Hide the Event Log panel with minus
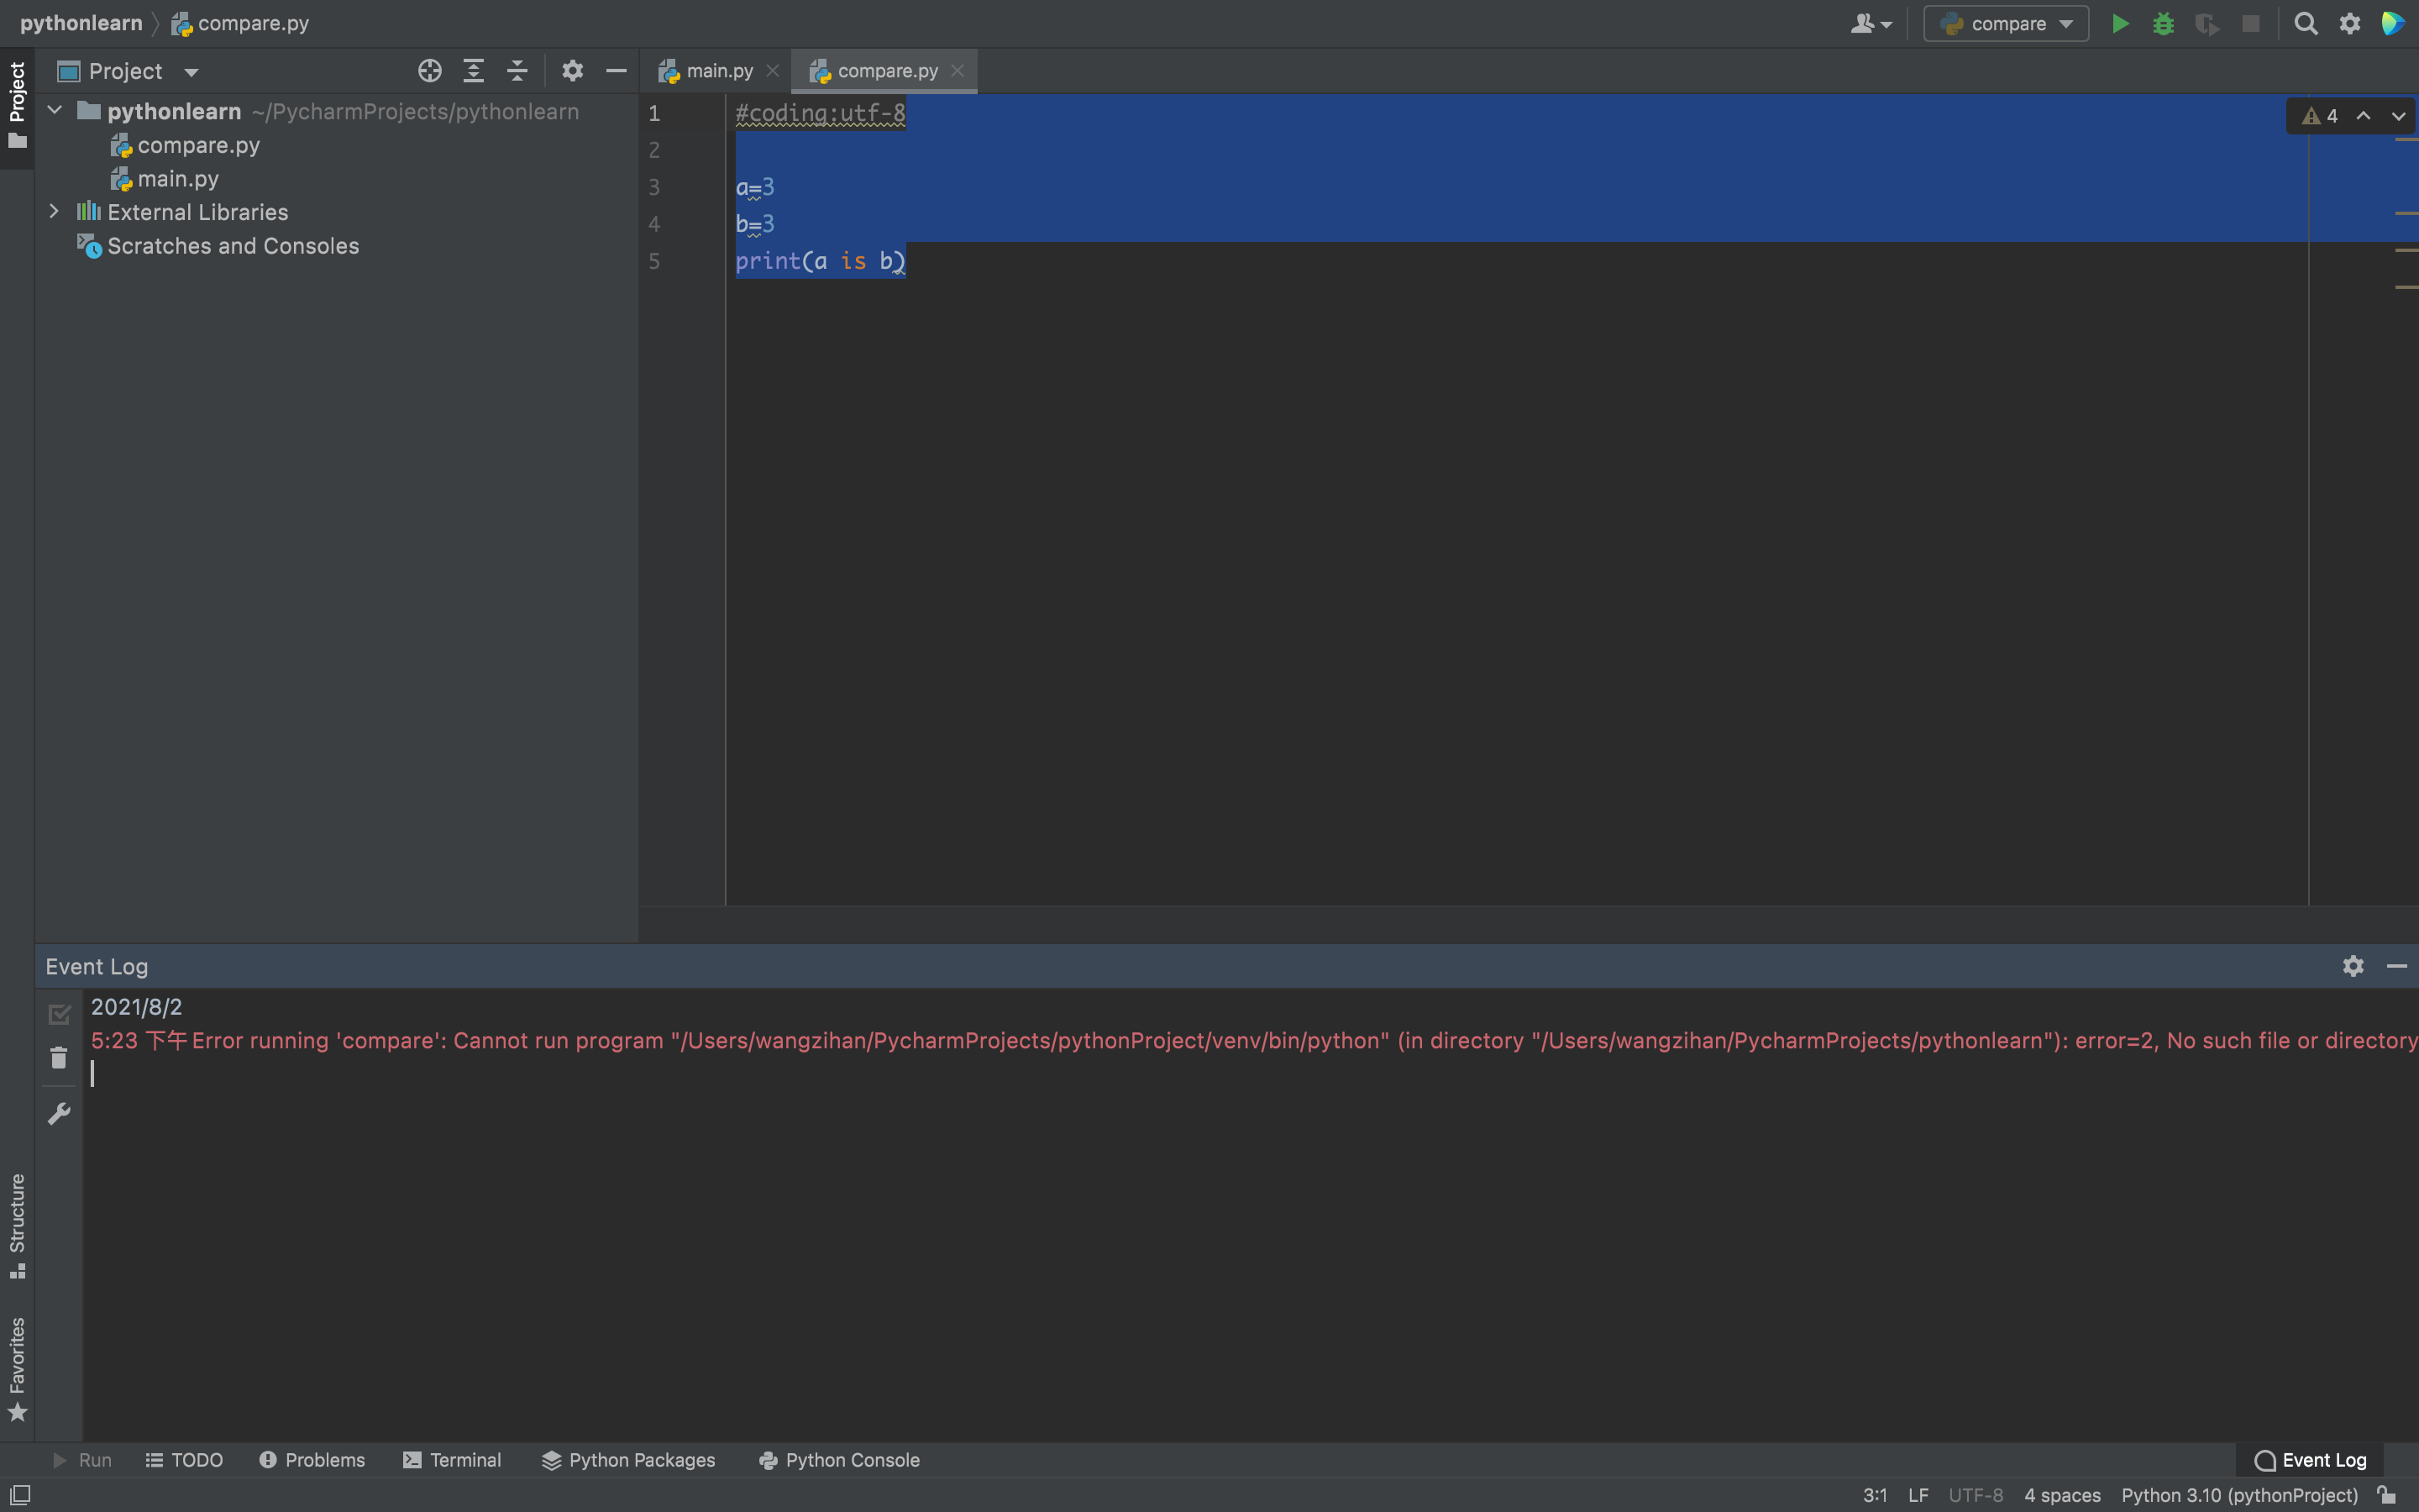Viewport: 2419px width, 1512px height. [x=2397, y=966]
